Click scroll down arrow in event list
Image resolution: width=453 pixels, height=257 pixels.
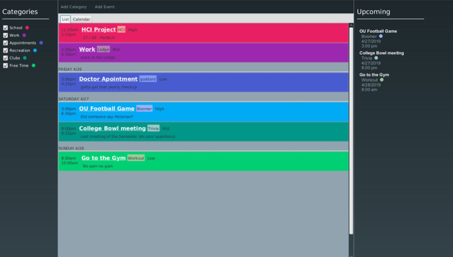[351, 256]
